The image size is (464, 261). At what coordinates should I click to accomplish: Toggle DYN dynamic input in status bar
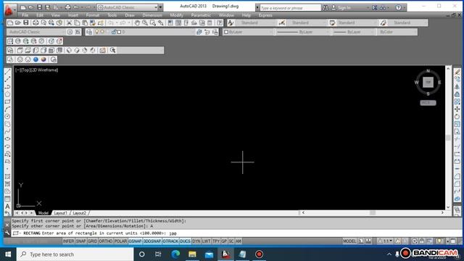(x=196, y=241)
